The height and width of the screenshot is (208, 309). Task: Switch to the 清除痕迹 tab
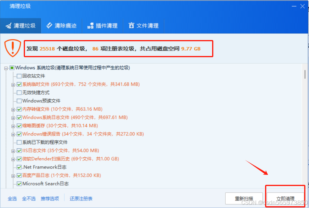click(61, 26)
